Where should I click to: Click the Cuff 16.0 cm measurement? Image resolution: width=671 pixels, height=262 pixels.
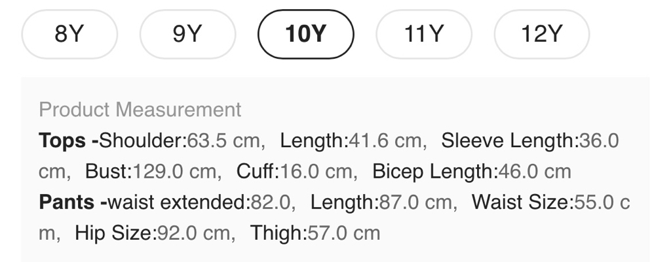coord(296,172)
